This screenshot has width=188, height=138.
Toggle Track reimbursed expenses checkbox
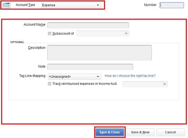coord(50,84)
